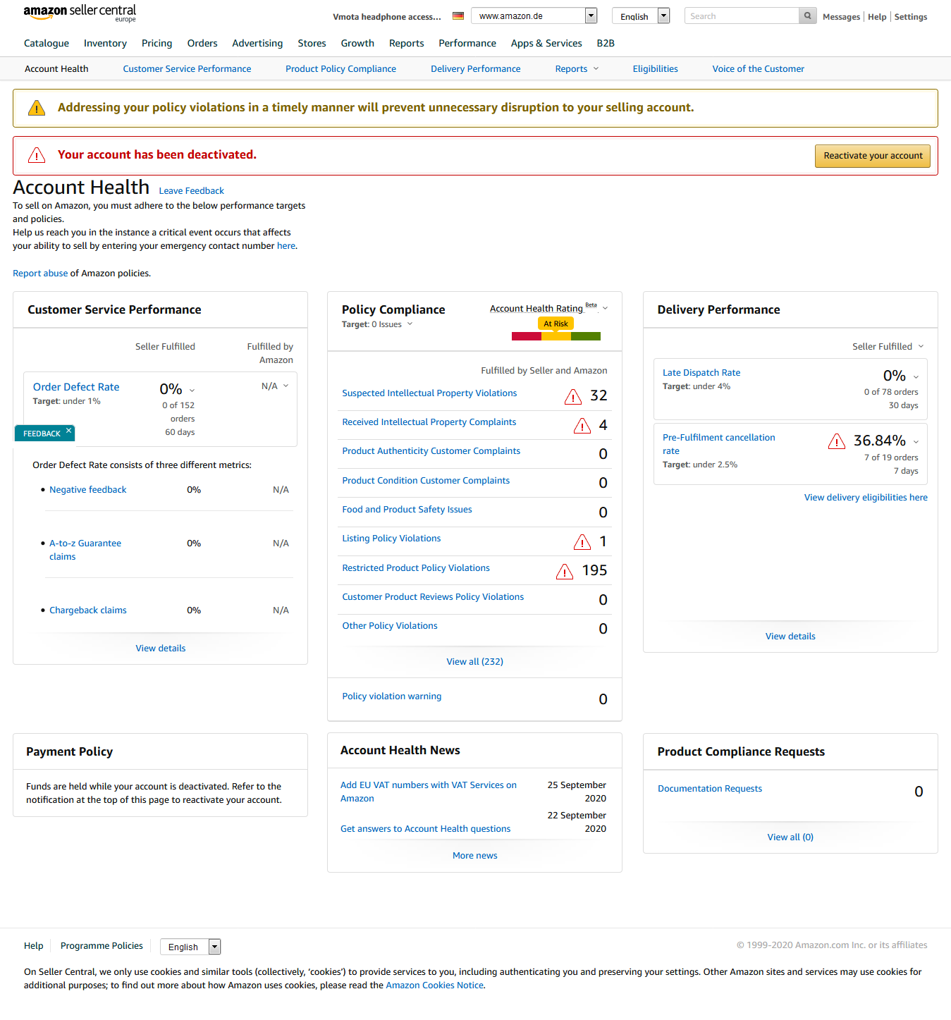Click the German flag marketplace icon
Screen dimensions: 951x1020
[x=458, y=16]
